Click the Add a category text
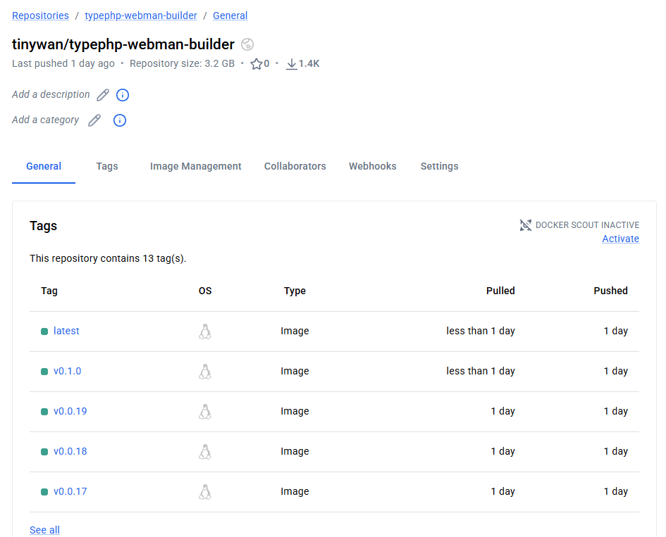 pos(45,120)
